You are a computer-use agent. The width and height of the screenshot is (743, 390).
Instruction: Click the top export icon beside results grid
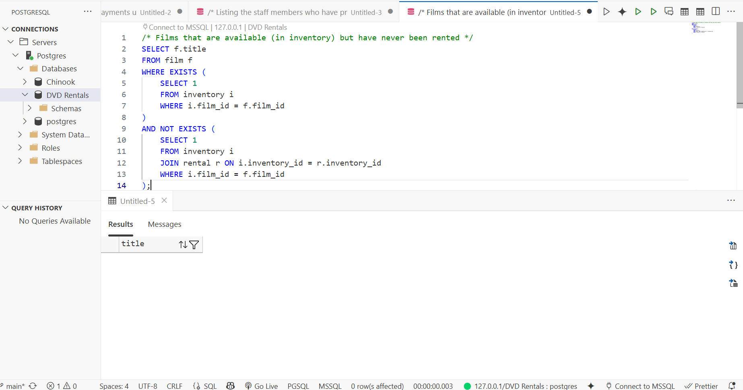[x=733, y=245]
